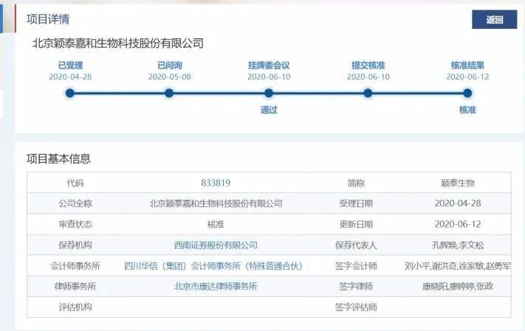Click the 审查状态 value 核准
This screenshot has width=525, height=331.
pos(216,224)
